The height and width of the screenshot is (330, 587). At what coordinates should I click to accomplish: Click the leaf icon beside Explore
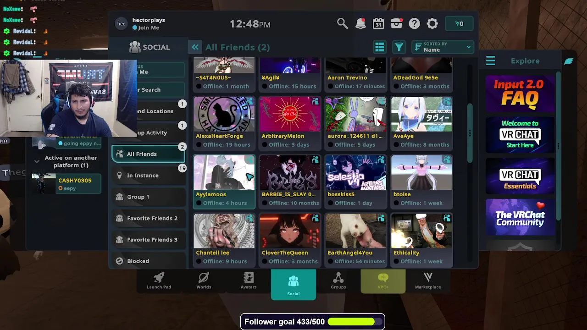click(x=569, y=61)
